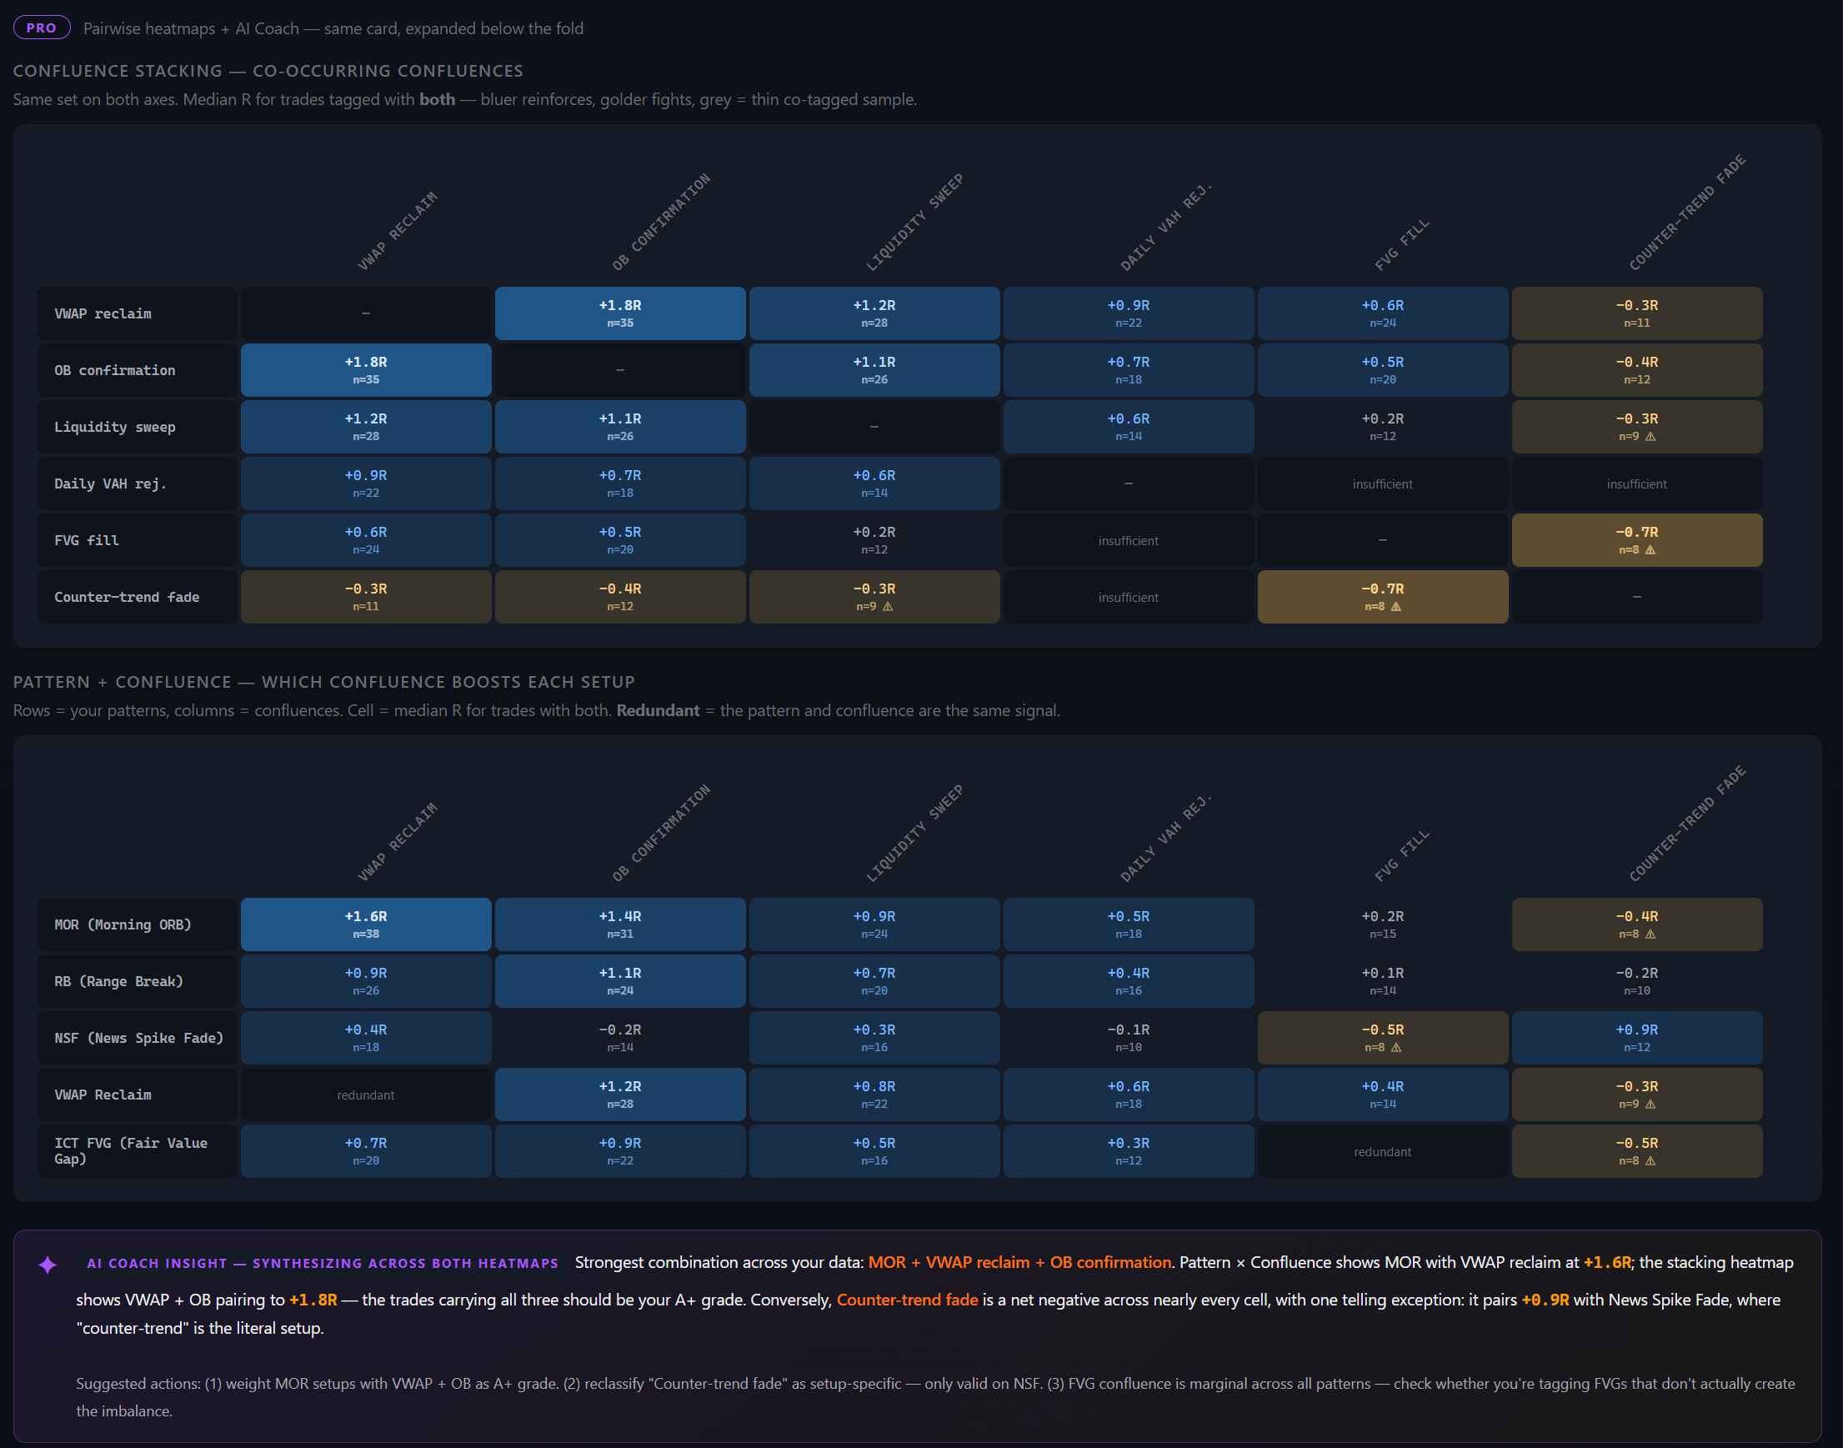Click +1.4R n=31 cell in MOR row
Viewport: 1843px width, 1448px height.
[620, 925]
